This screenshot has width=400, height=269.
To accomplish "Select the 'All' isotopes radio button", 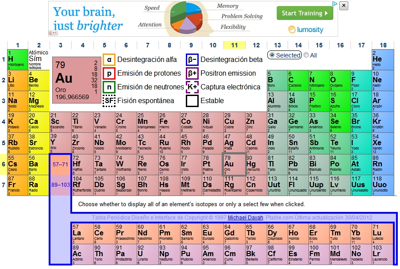I will [306, 55].
